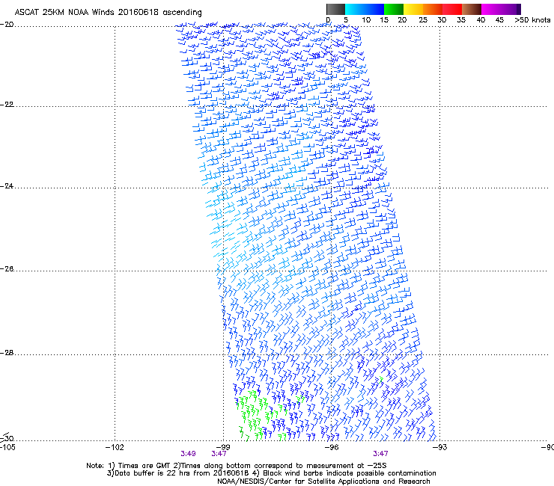
Task: Click the '-93' longitude axis label
Action: tap(440, 448)
